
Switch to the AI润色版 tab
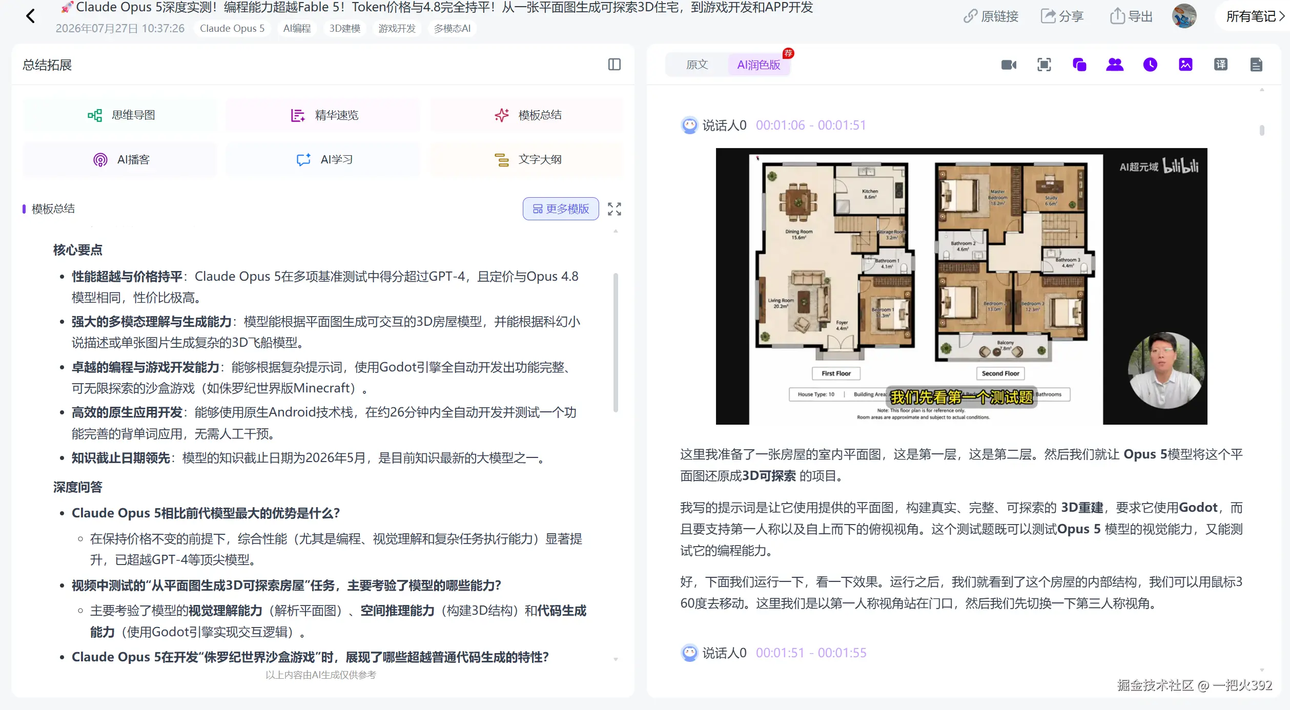coord(759,65)
